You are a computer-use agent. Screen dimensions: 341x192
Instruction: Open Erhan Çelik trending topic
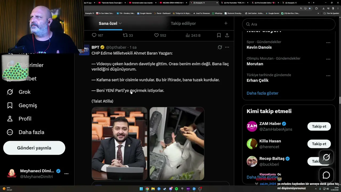point(258,81)
